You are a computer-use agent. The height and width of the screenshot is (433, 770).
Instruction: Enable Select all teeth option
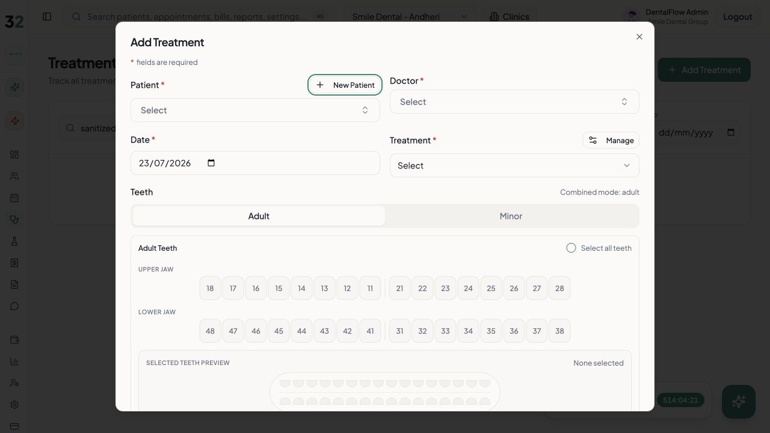(571, 248)
